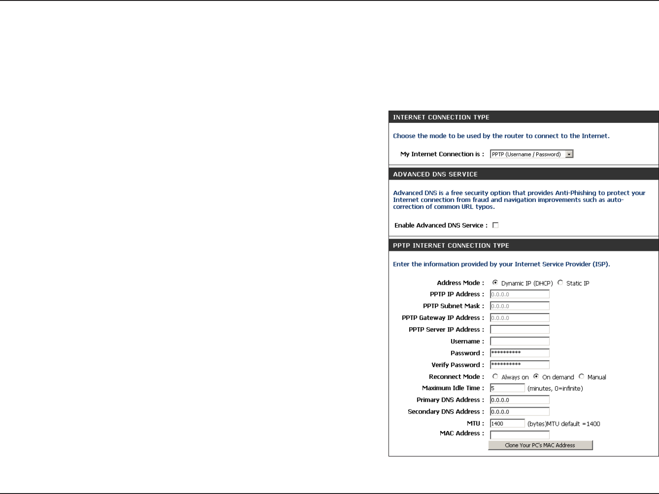The image size is (659, 494).
Task: Choose On demand reconnect mode
Action: click(536, 377)
